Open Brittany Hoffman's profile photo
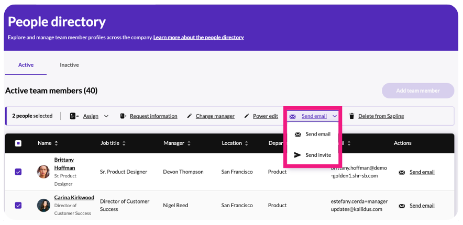 coord(43,172)
